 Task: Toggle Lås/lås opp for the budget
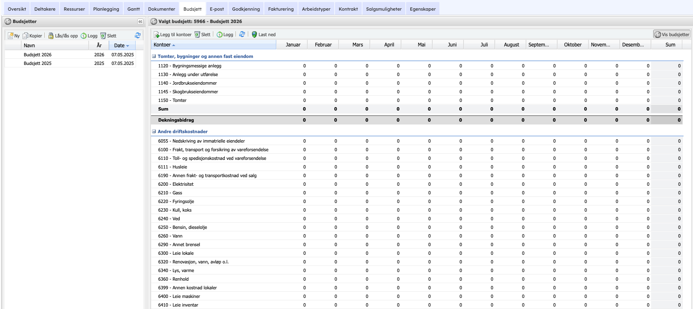point(63,36)
